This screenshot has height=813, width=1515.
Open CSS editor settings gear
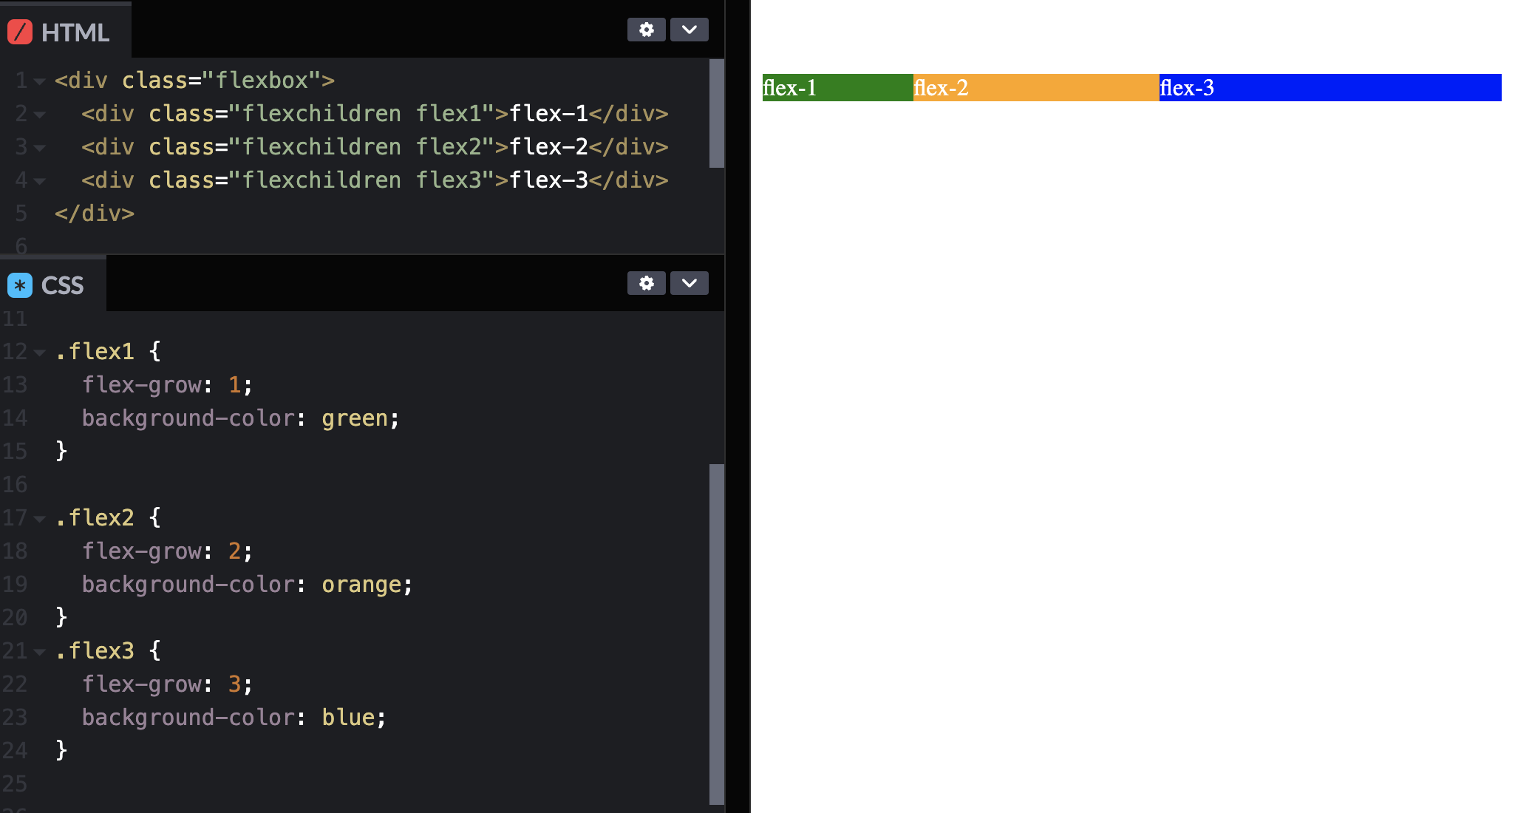(x=646, y=283)
